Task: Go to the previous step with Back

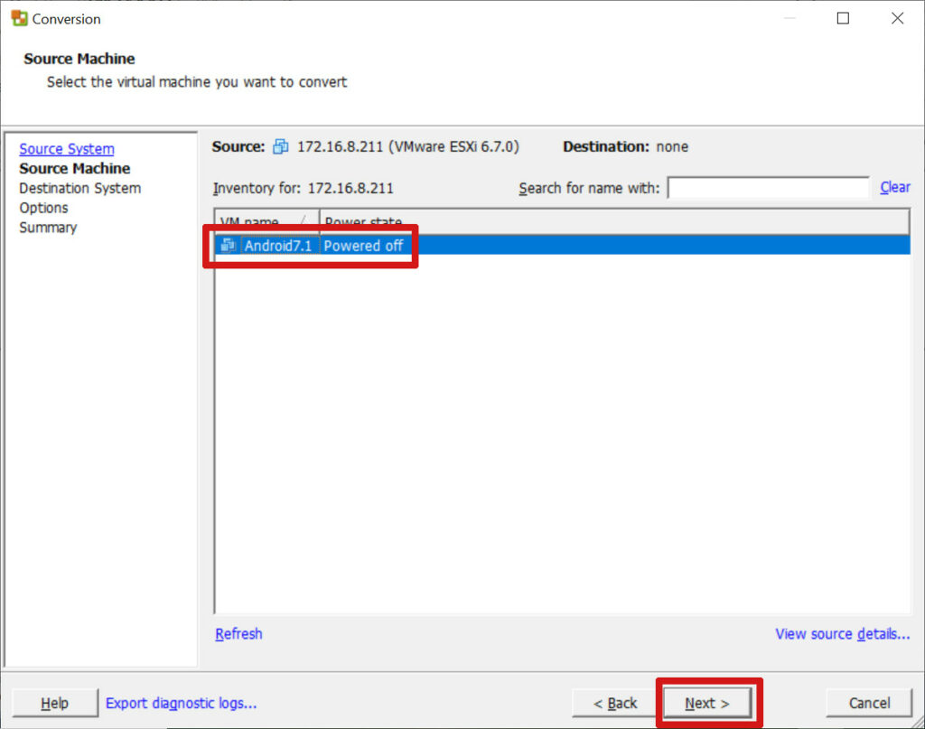Action: point(614,703)
